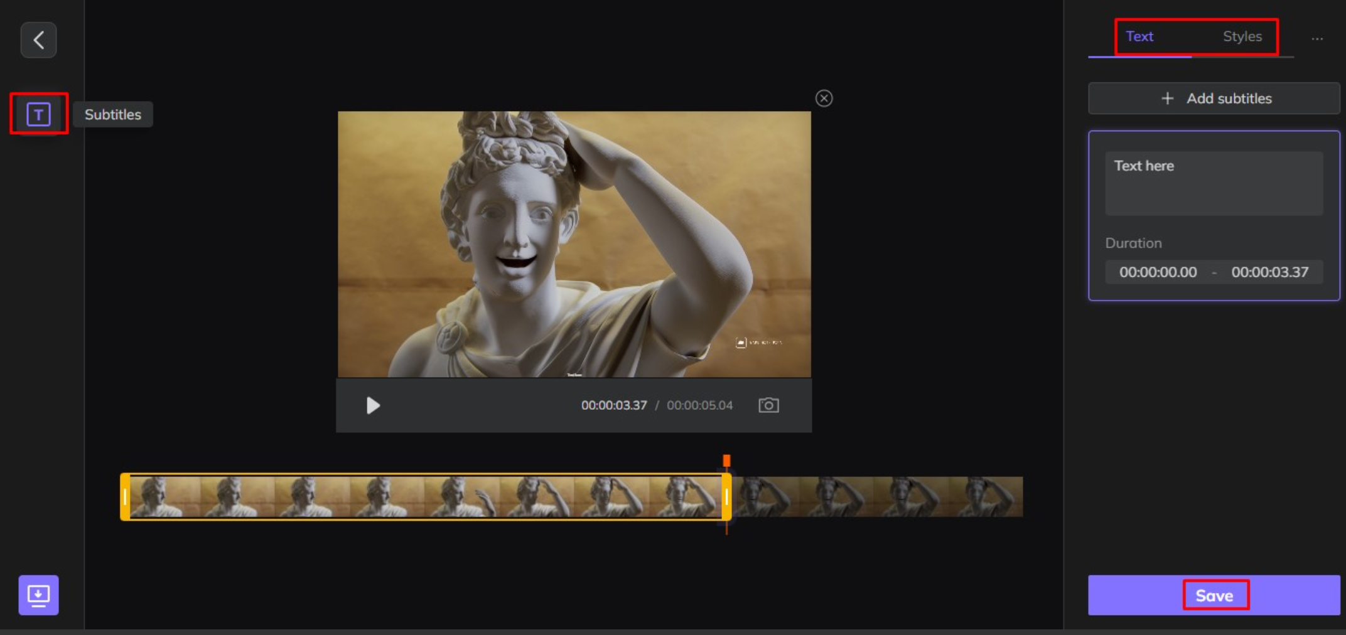The image size is (1346, 635).
Task: Select the orange playhead on the timeline
Action: pyautogui.click(x=726, y=460)
